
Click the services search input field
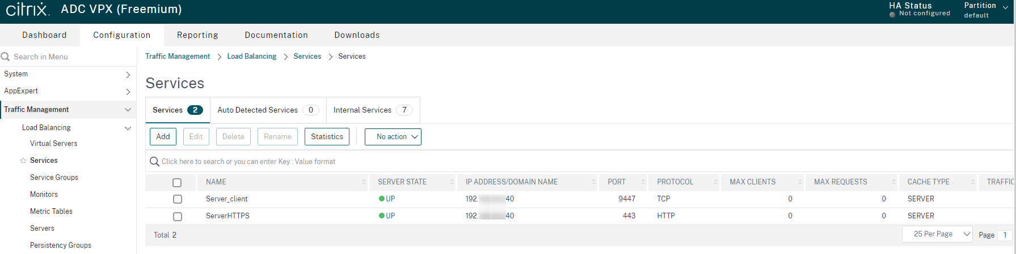pos(397,162)
